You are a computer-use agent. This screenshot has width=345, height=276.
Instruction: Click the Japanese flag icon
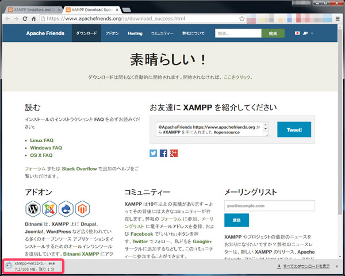pos(297,33)
